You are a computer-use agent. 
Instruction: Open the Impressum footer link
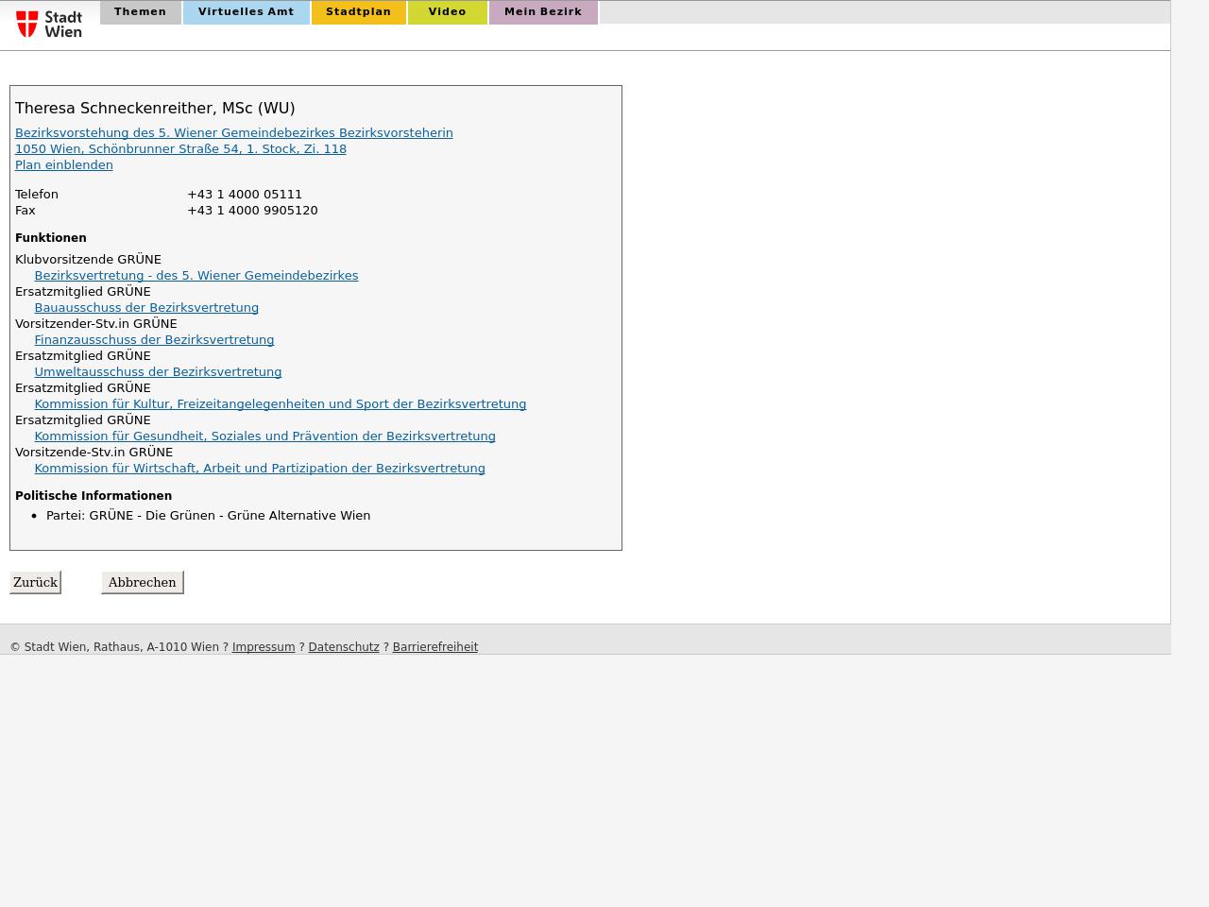click(x=264, y=647)
